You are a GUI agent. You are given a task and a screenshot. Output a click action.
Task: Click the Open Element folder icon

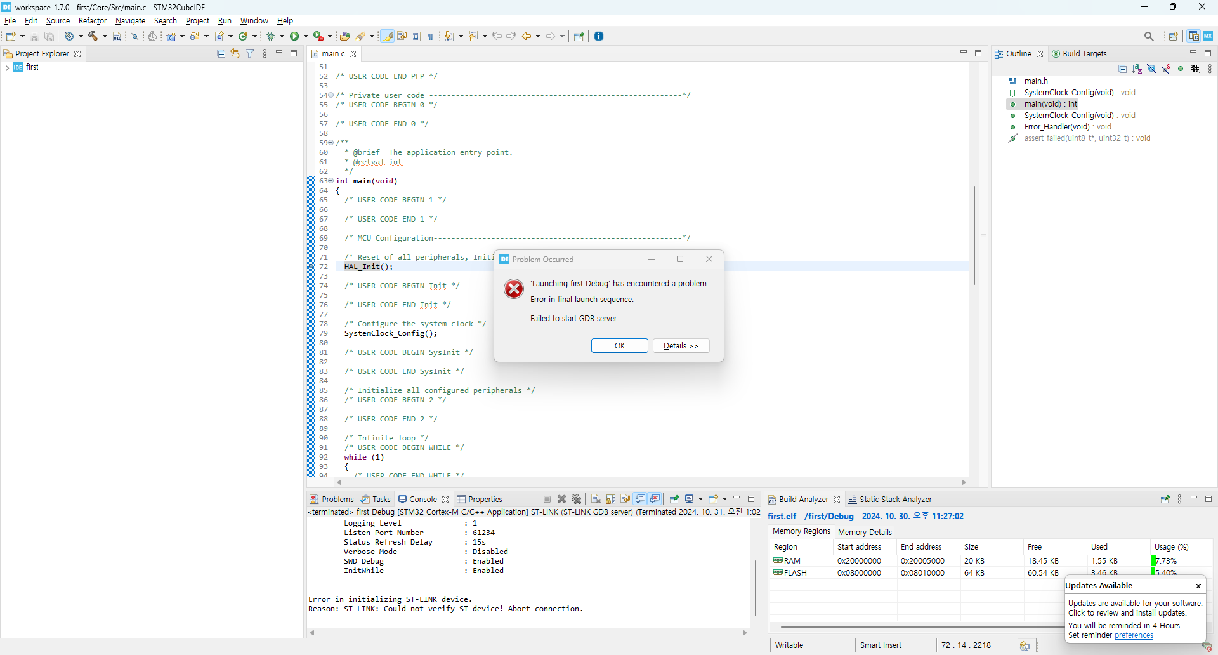point(345,36)
